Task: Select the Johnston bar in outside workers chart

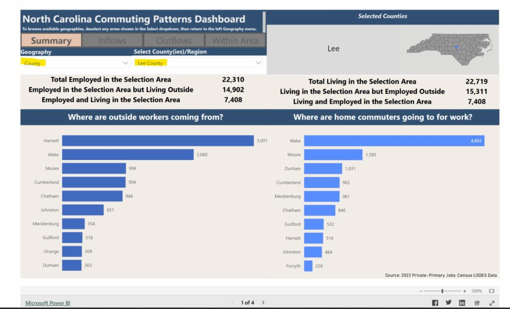Action: [83, 210]
